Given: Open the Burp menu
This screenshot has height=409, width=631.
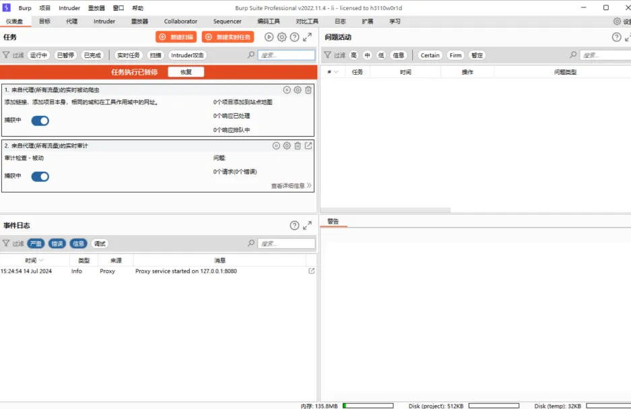Looking at the screenshot, I should point(25,8).
